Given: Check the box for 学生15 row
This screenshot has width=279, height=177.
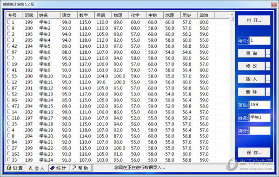Looking at the screenshot, I should point(8,106).
